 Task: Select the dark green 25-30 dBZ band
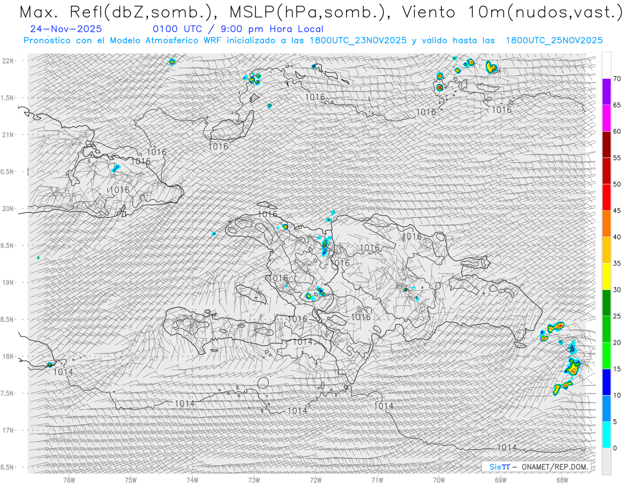[606, 303]
